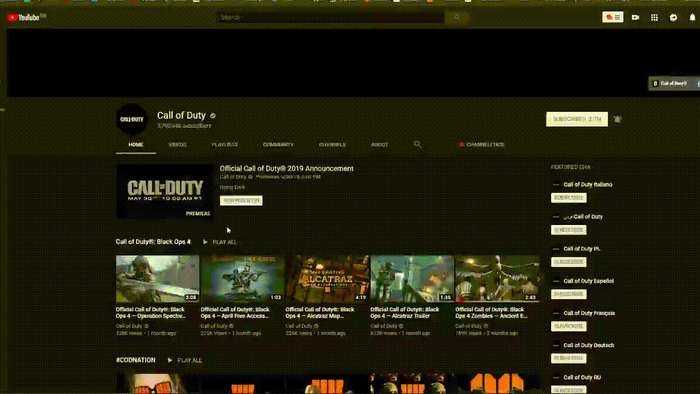Switch to the About tab
The width and height of the screenshot is (700, 394).
point(379,145)
